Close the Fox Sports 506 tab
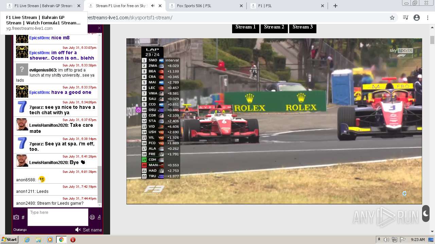435x244 pixels. click(241, 6)
